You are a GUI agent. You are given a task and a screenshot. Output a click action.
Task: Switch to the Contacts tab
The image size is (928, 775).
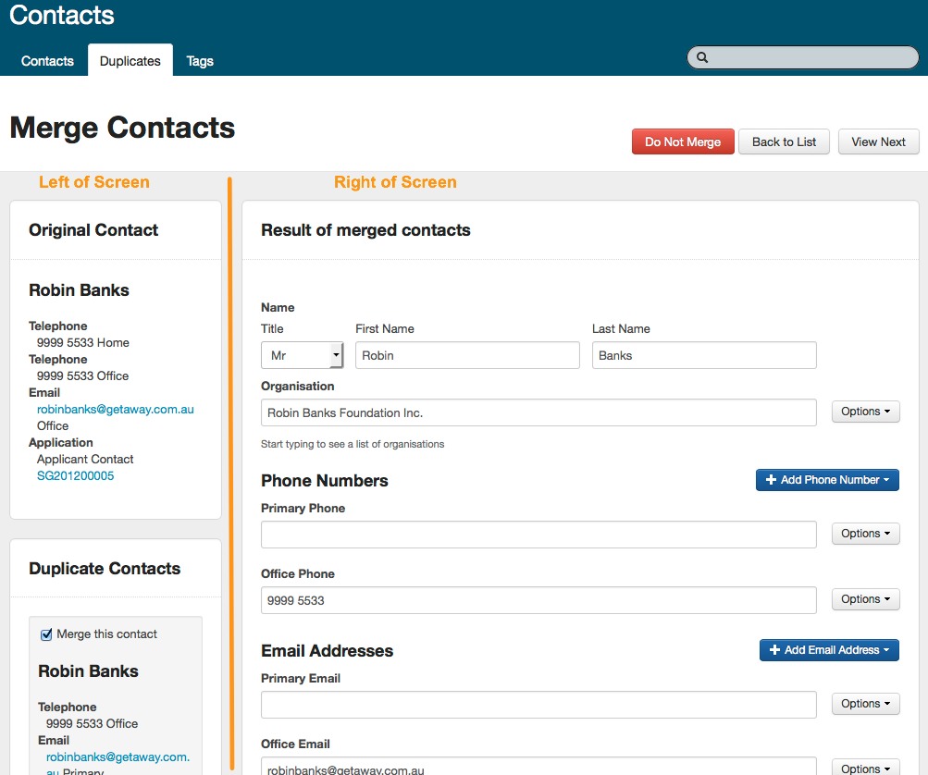coord(47,61)
